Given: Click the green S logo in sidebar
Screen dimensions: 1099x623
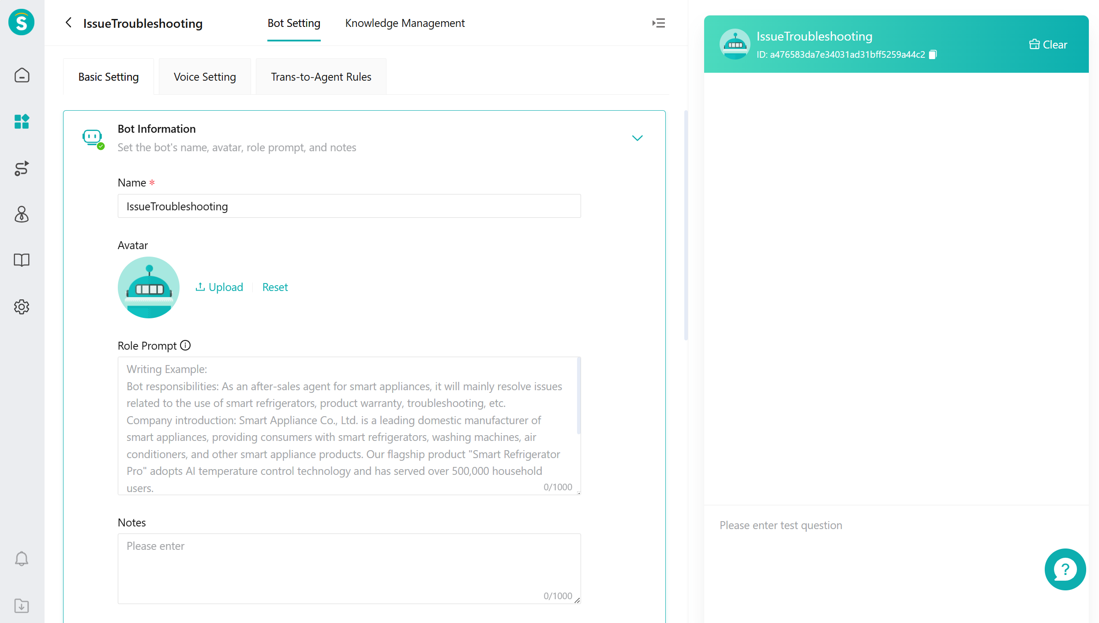Looking at the screenshot, I should pyautogui.click(x=22, y=22).
